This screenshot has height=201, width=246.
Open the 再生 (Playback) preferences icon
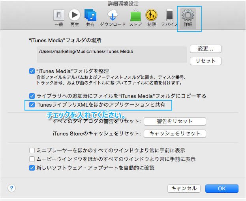tap(74, 15)
